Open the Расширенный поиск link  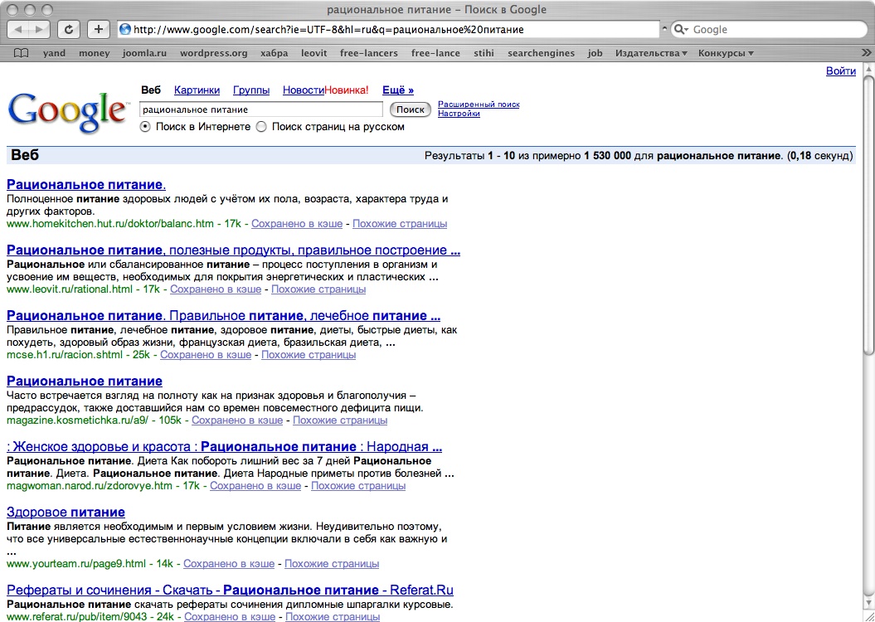pyautogui.click(x=479, y=104)
